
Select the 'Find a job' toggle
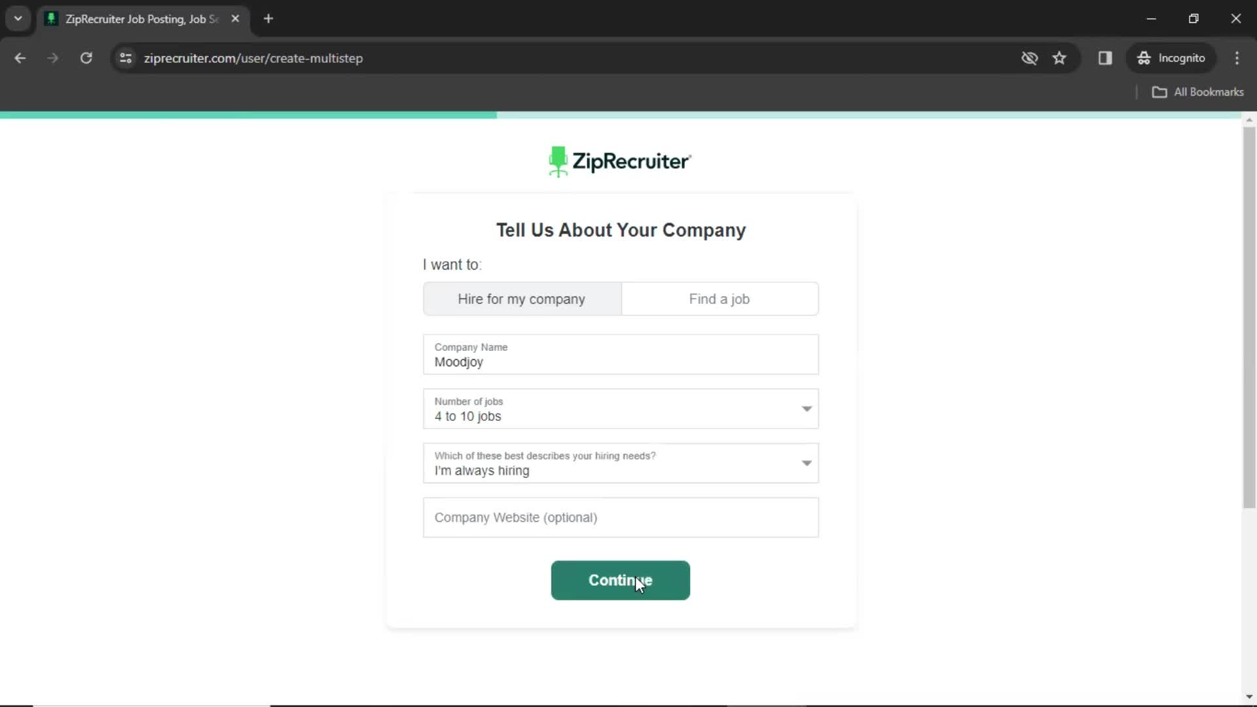click(x=720, y=299)
